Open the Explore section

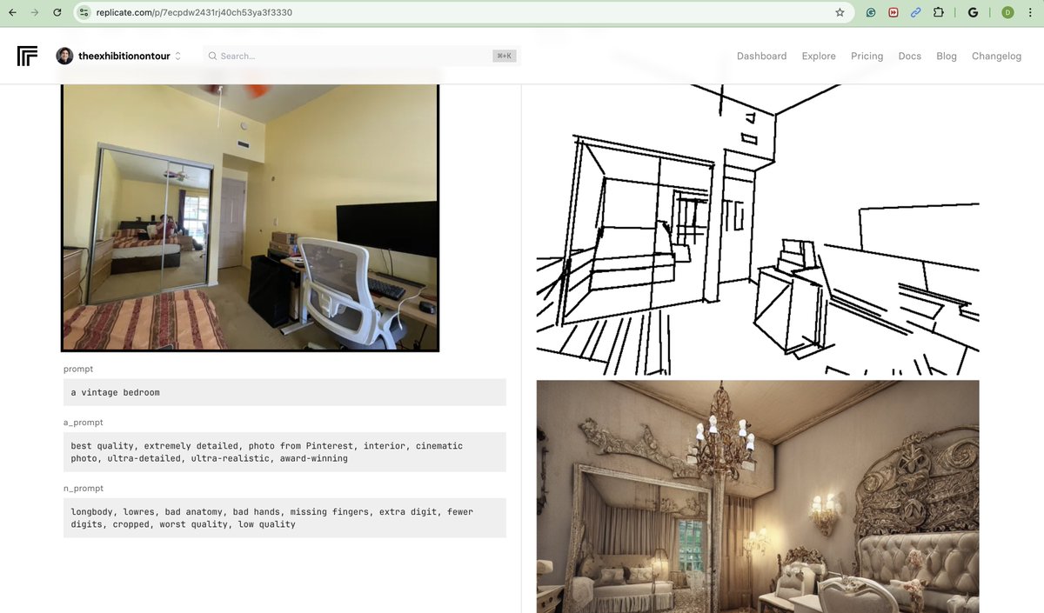pyautogui.click(x=818, y=56)
